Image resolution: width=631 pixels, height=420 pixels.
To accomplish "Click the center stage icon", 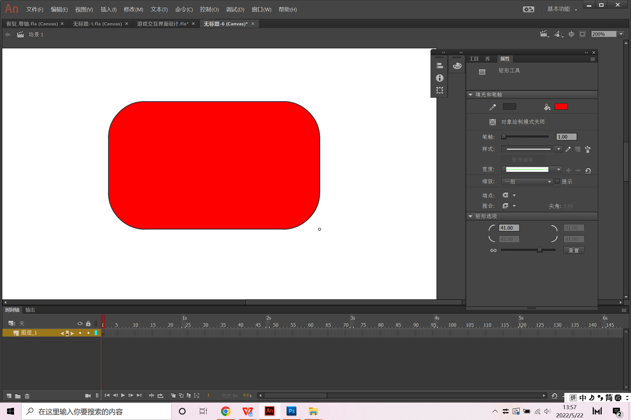I will pos(571,34).
